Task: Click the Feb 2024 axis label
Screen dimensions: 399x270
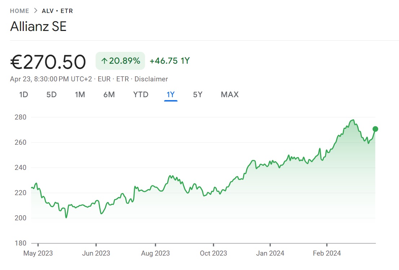Action: click(327, 253)
